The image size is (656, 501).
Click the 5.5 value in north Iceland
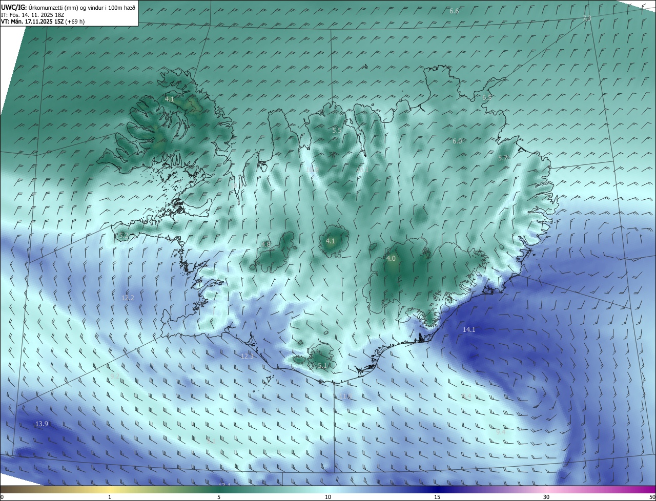[x=337, y=131]
